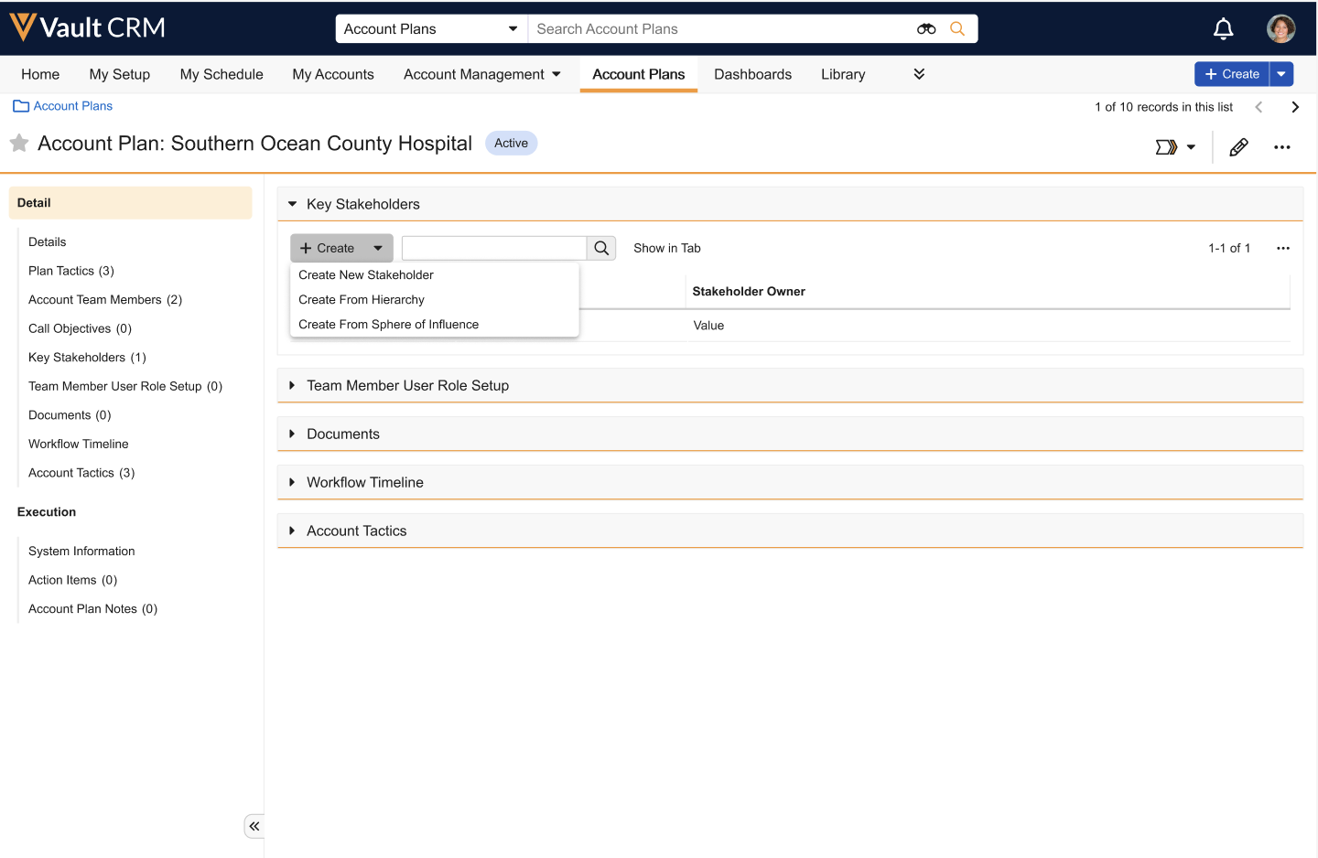Expand the Account Tactics section

293,531
